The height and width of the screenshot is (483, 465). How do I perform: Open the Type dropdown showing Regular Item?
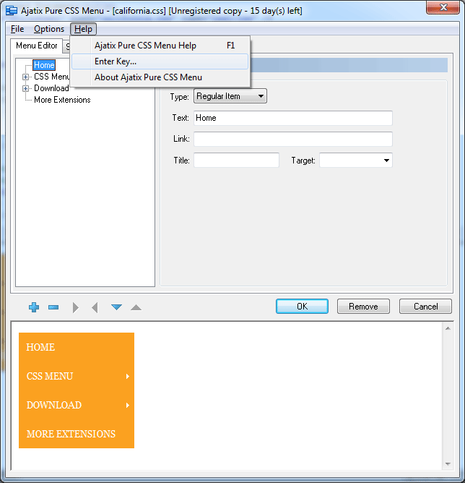[x=230, y=96]
